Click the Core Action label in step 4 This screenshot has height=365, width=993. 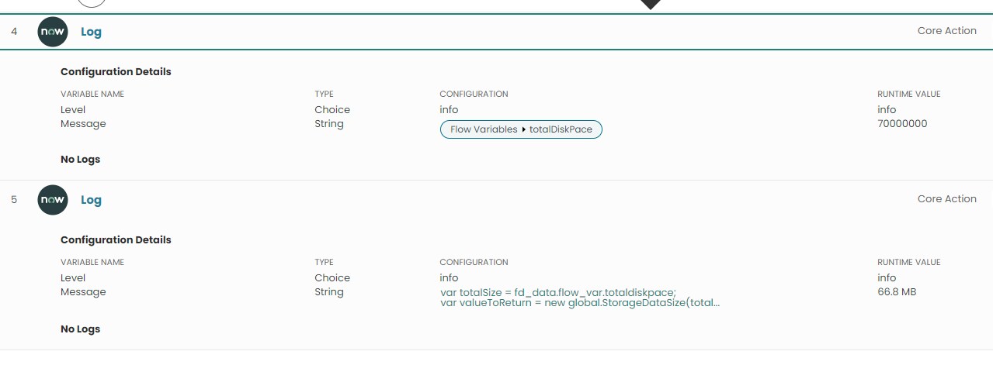[946, 31]
